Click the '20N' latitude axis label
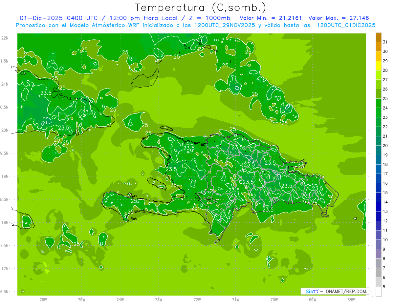This screenshot has width=394, height=304. [x=5, y=130]
